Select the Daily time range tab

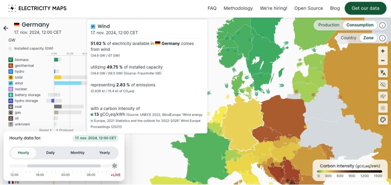50,153
